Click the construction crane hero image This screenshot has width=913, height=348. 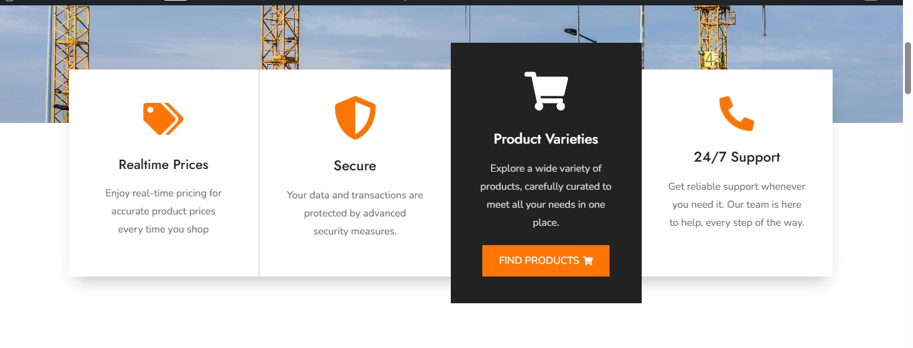point(375,33)
